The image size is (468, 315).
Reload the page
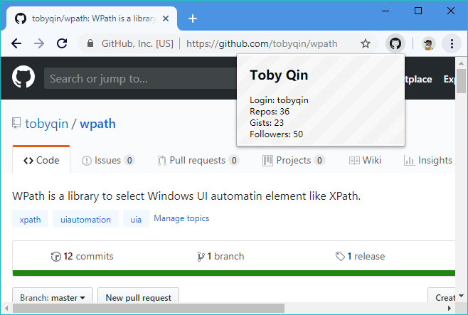coord(62,43)
